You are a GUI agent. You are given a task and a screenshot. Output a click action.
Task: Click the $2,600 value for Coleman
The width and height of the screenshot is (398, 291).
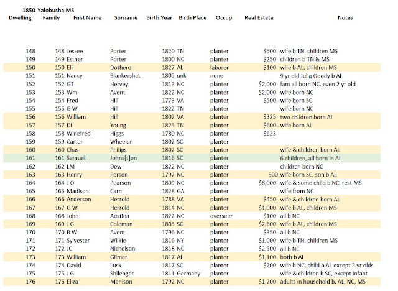(267, 224)
